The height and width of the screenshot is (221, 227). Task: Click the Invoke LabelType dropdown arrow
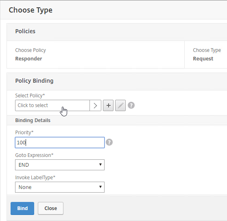click(100, 187)
